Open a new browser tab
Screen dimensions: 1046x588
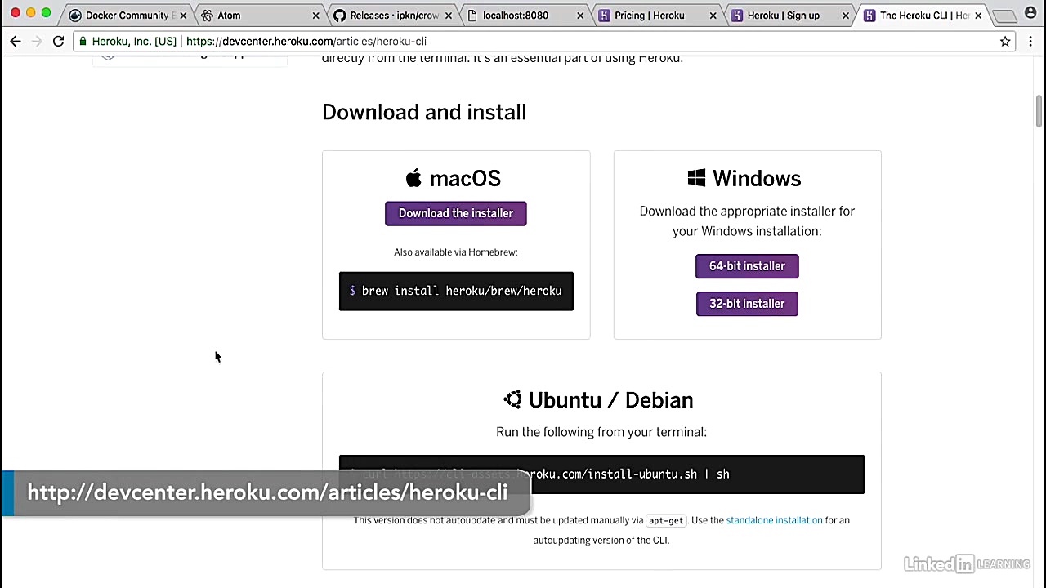click(1005, 16)
